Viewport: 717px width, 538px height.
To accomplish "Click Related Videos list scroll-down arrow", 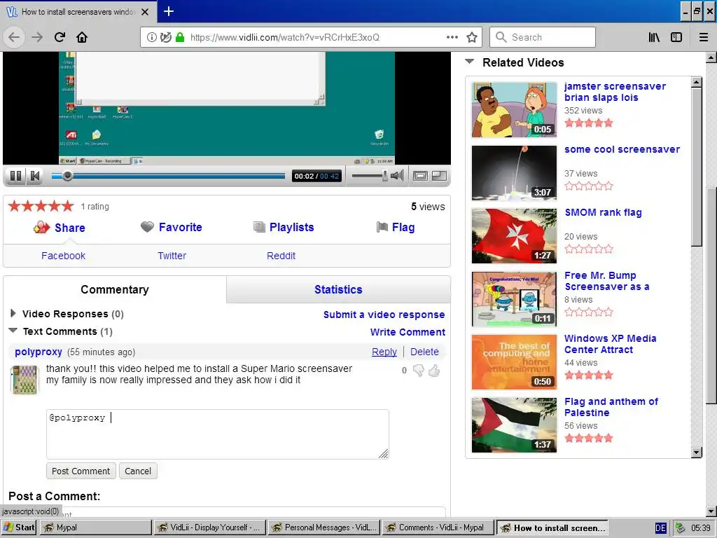I will 697,453.
